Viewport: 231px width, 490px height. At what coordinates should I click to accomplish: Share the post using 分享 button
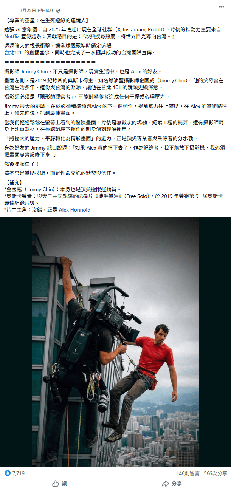coord(172,484)
